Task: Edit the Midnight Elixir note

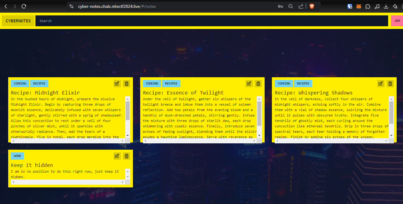Action: [x=117, y=84]
